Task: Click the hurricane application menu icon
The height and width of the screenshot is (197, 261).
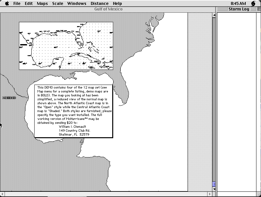Action: click(253, 4)
